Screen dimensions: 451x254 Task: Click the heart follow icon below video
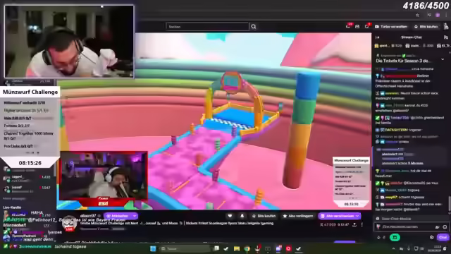(230, 216)
